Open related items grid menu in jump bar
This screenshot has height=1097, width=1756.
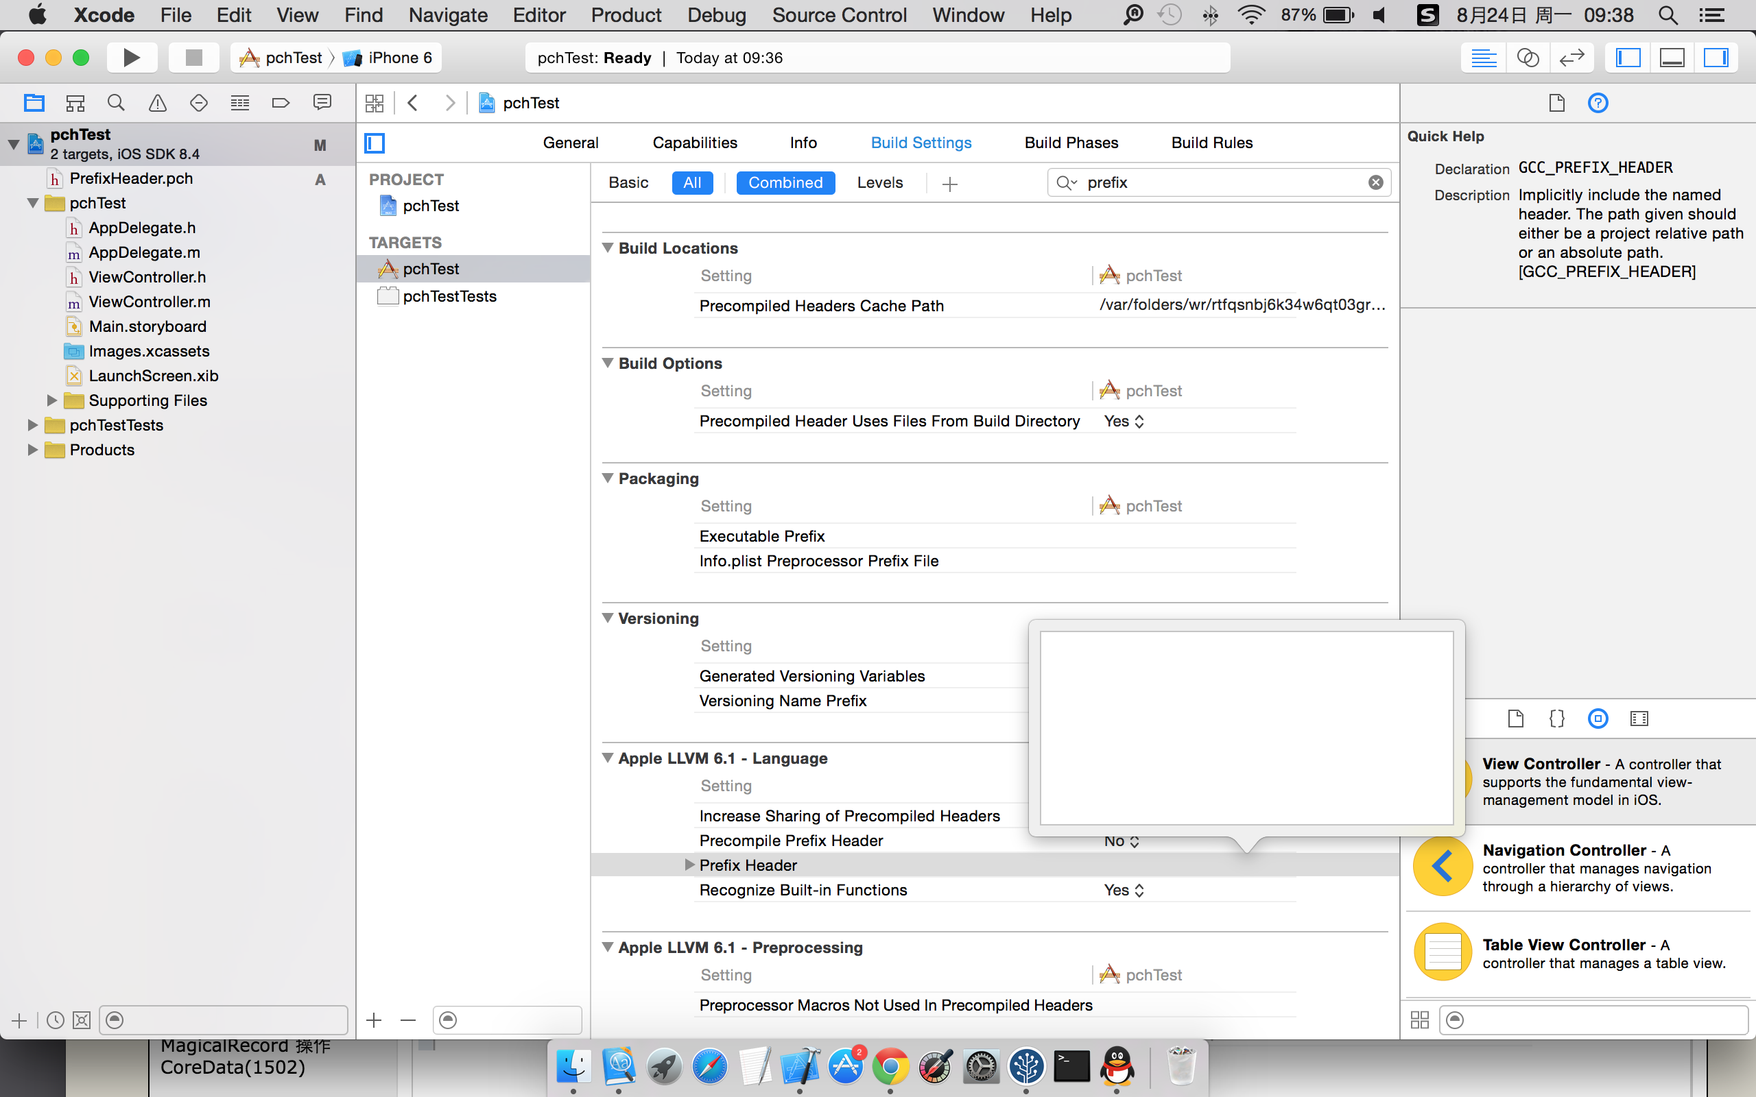375,103
